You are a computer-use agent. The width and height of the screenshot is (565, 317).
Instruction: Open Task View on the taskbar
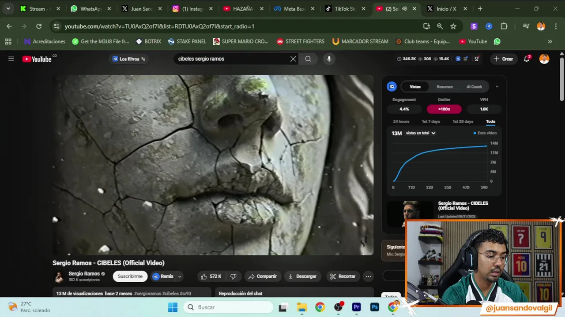click(x=283, y=307)
